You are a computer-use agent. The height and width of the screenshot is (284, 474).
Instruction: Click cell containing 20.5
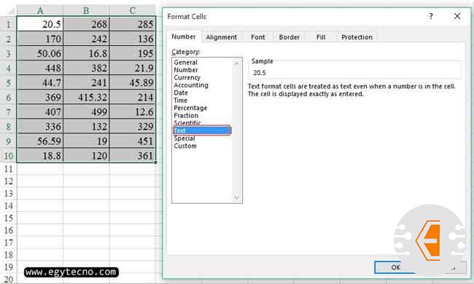40,24
